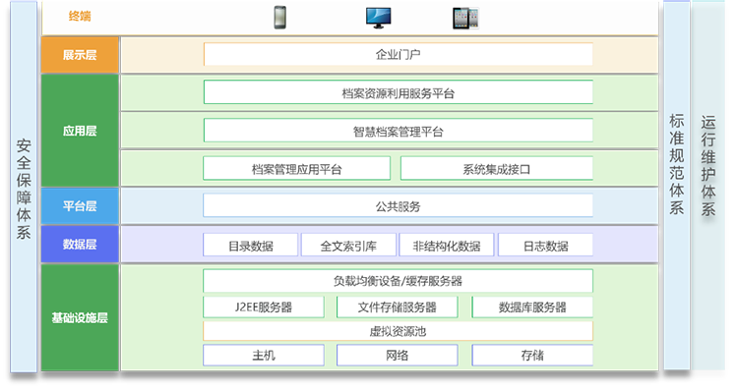The height and width of the screenshot is (392, 738).
Task: Select the 虚拟资源池 box
Action: click(x=399, y=331)
